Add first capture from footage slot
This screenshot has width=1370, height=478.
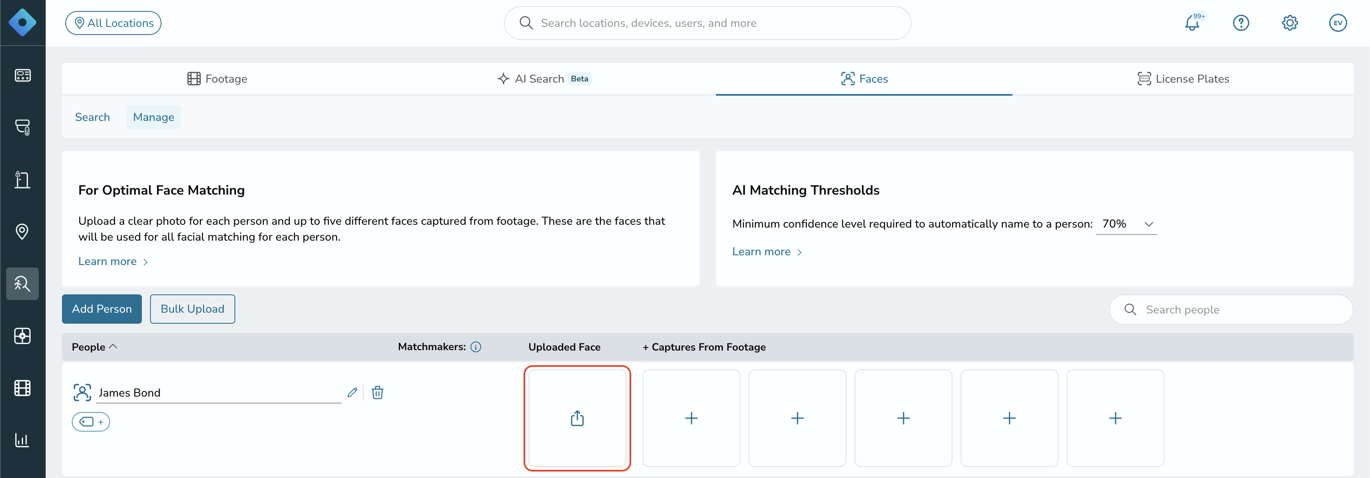692,418
